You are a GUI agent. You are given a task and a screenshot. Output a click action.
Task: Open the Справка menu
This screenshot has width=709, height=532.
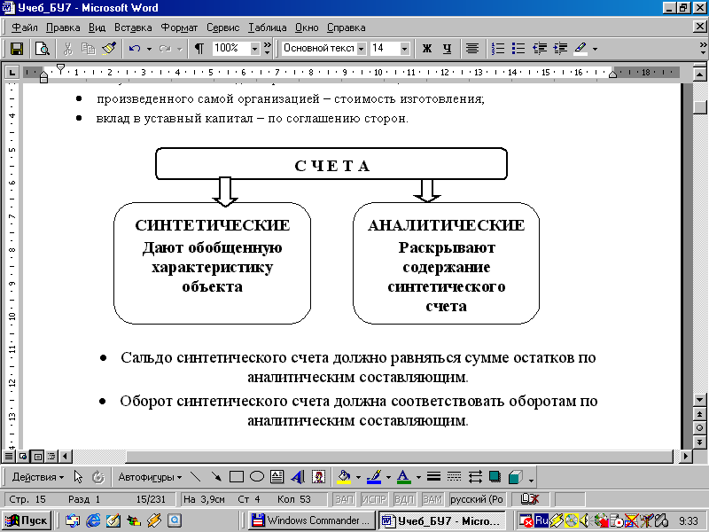coord(346,27)
